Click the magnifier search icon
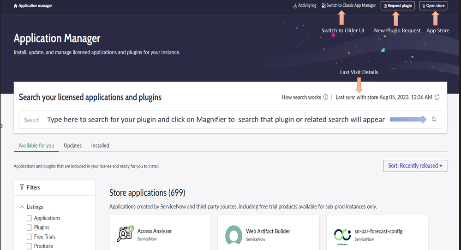 point(434,119)
